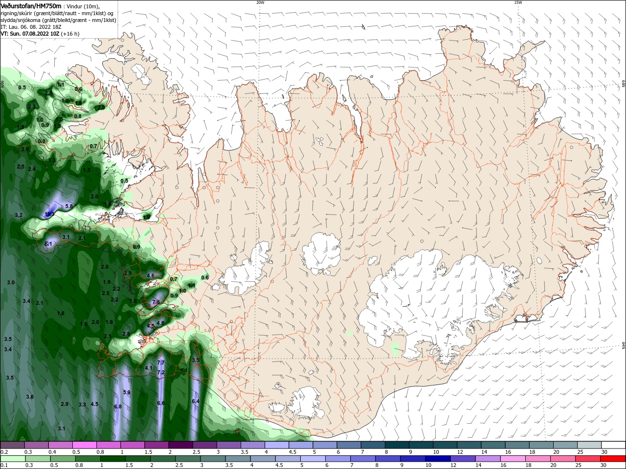Click the deep navy blue rain legend swatch
Viewport: 626px width, 469px height.
pos(438,458)
